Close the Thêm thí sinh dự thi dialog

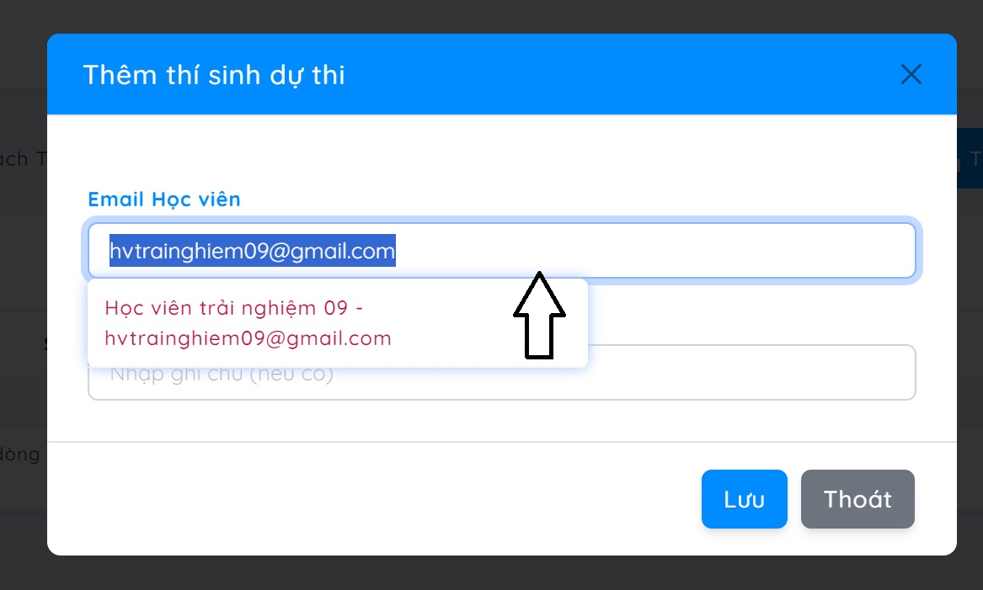coord(911,74)
